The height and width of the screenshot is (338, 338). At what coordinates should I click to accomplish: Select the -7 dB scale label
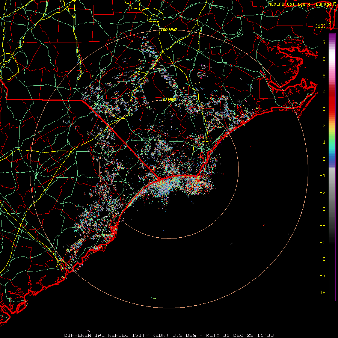click(x=323, y=276)
